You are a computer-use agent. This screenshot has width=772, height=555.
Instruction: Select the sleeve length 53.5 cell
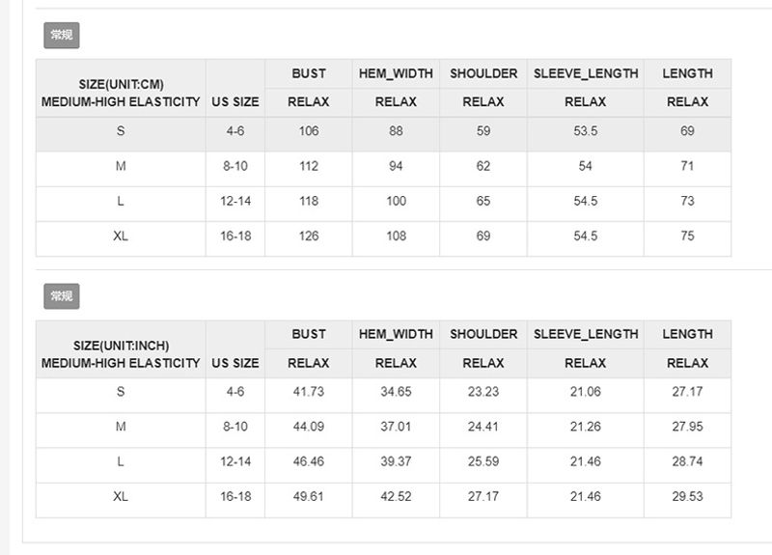pyautogui.click(x=585, y=131)
